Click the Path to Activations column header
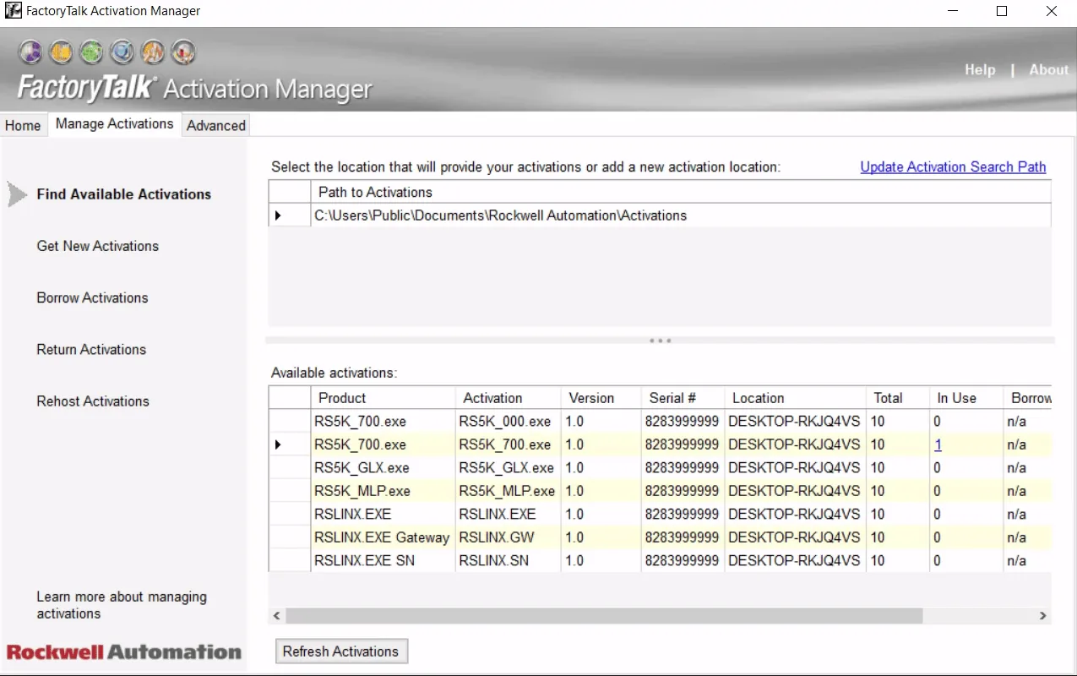1077x676 pixels. click(x=681, y=192)
